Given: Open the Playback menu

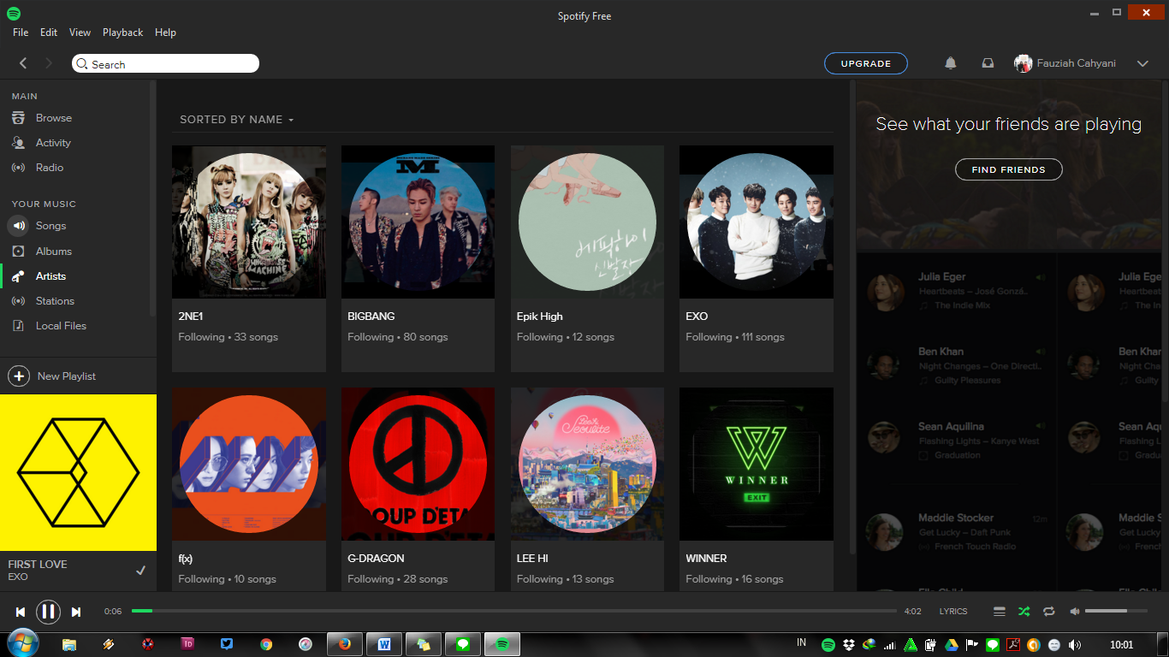Looking at the screenshot, I should point(123,33).
